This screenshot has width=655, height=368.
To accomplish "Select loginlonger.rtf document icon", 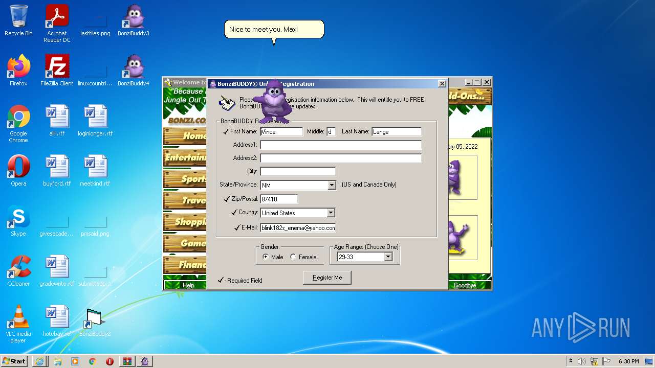I will (x=95, y=121).
